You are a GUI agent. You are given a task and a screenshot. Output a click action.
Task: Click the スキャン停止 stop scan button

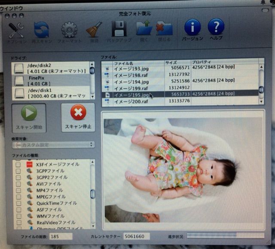(78, 117)
